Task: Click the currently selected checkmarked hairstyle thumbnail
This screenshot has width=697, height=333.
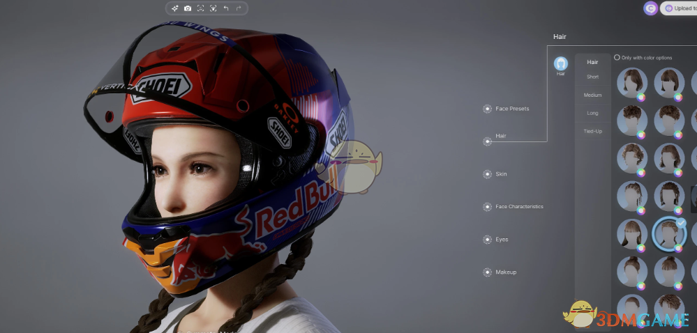Action: (x=669, y=233)
